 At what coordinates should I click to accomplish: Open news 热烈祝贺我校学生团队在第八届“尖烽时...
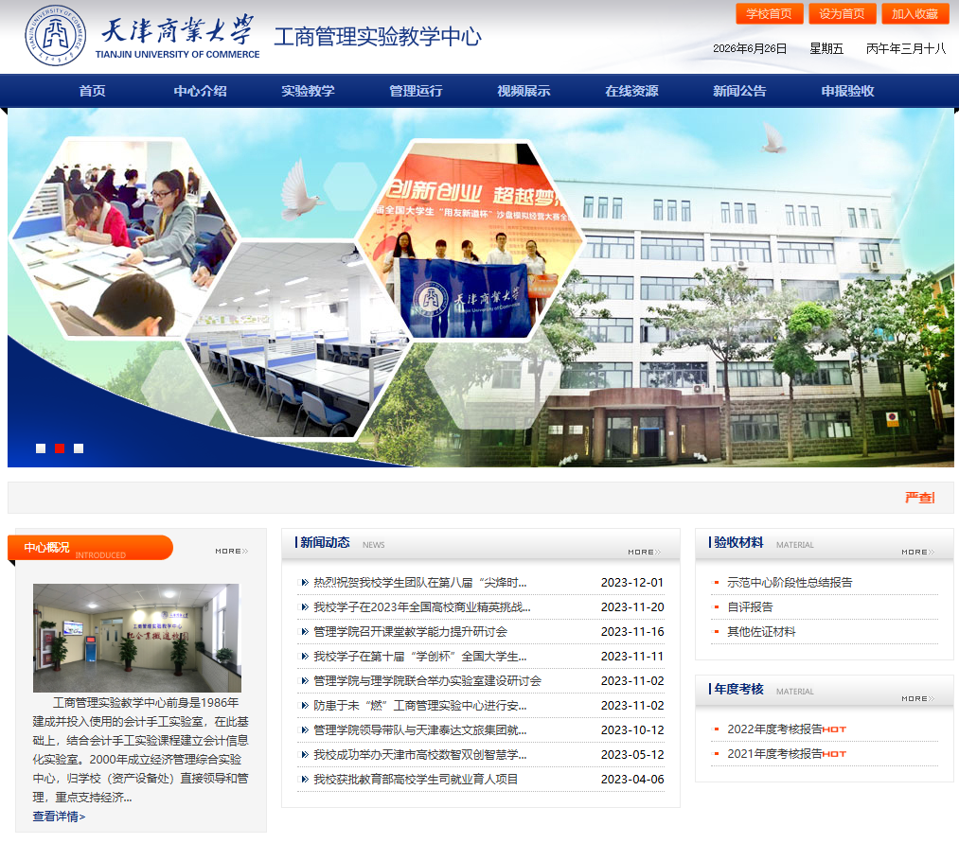tap(420, 583)
